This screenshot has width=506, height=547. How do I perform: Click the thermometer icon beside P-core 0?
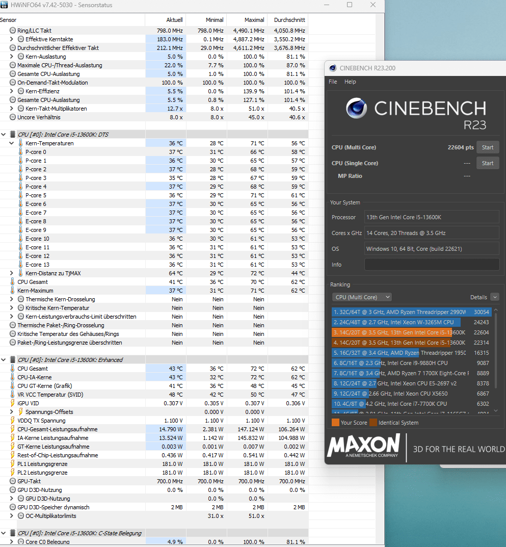tap(20, 152)
